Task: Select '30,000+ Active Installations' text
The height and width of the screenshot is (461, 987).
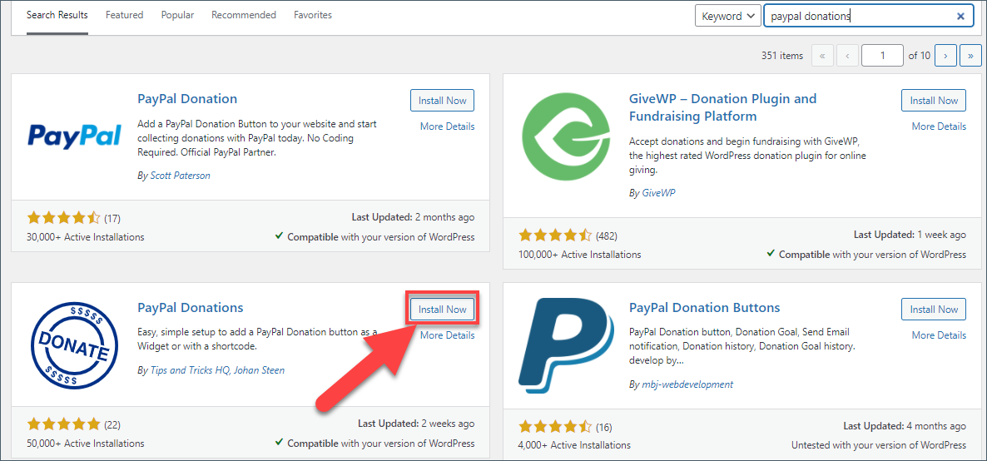Action: pyautogui.click(x=86, y=237)
